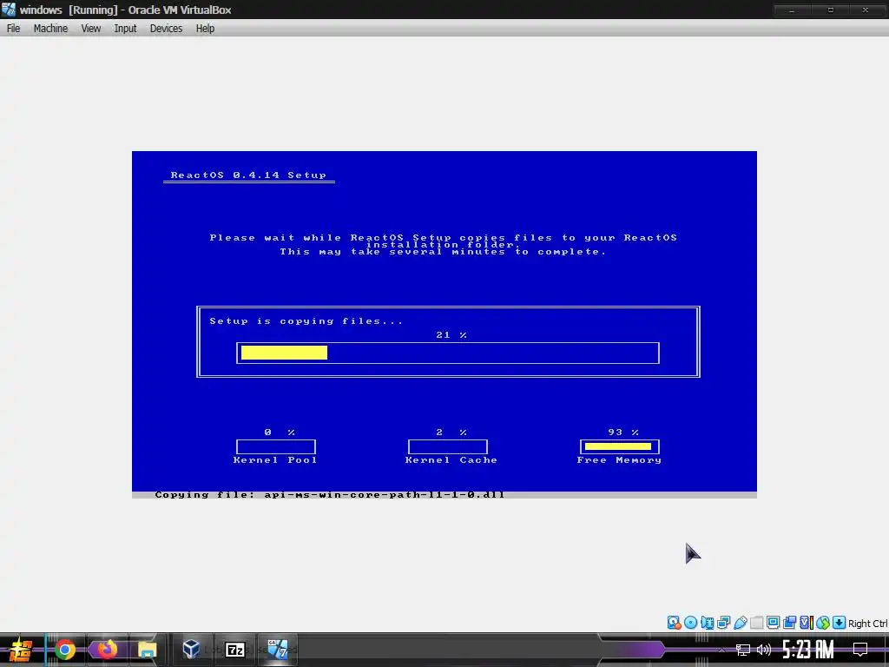Show hidden tray icons arrow
The height and width of the screenshot is (667, 889).
[x=721, y=650]
